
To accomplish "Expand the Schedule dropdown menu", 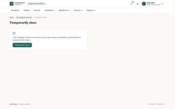I will coord(49,10).
